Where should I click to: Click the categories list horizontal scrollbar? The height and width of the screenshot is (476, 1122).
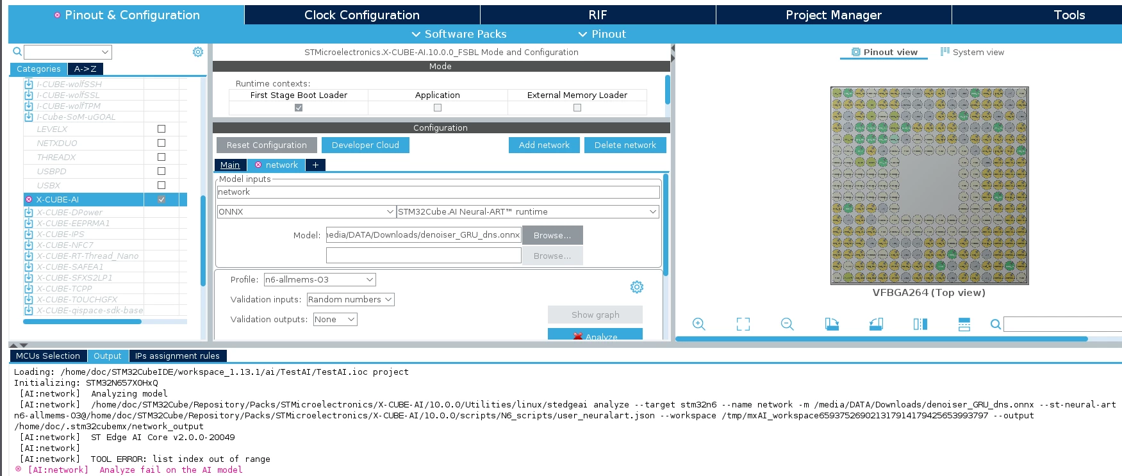click(82, 322)
